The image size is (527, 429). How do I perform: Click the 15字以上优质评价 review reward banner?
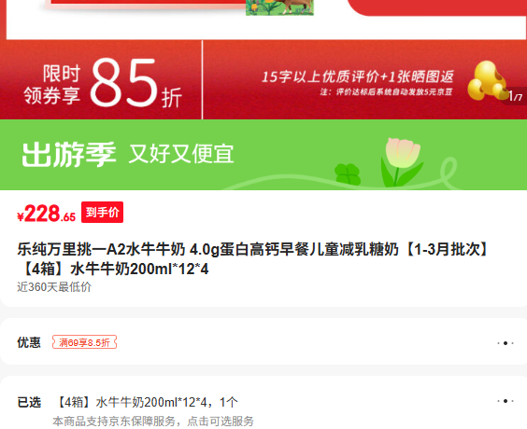tap(364, 80)
